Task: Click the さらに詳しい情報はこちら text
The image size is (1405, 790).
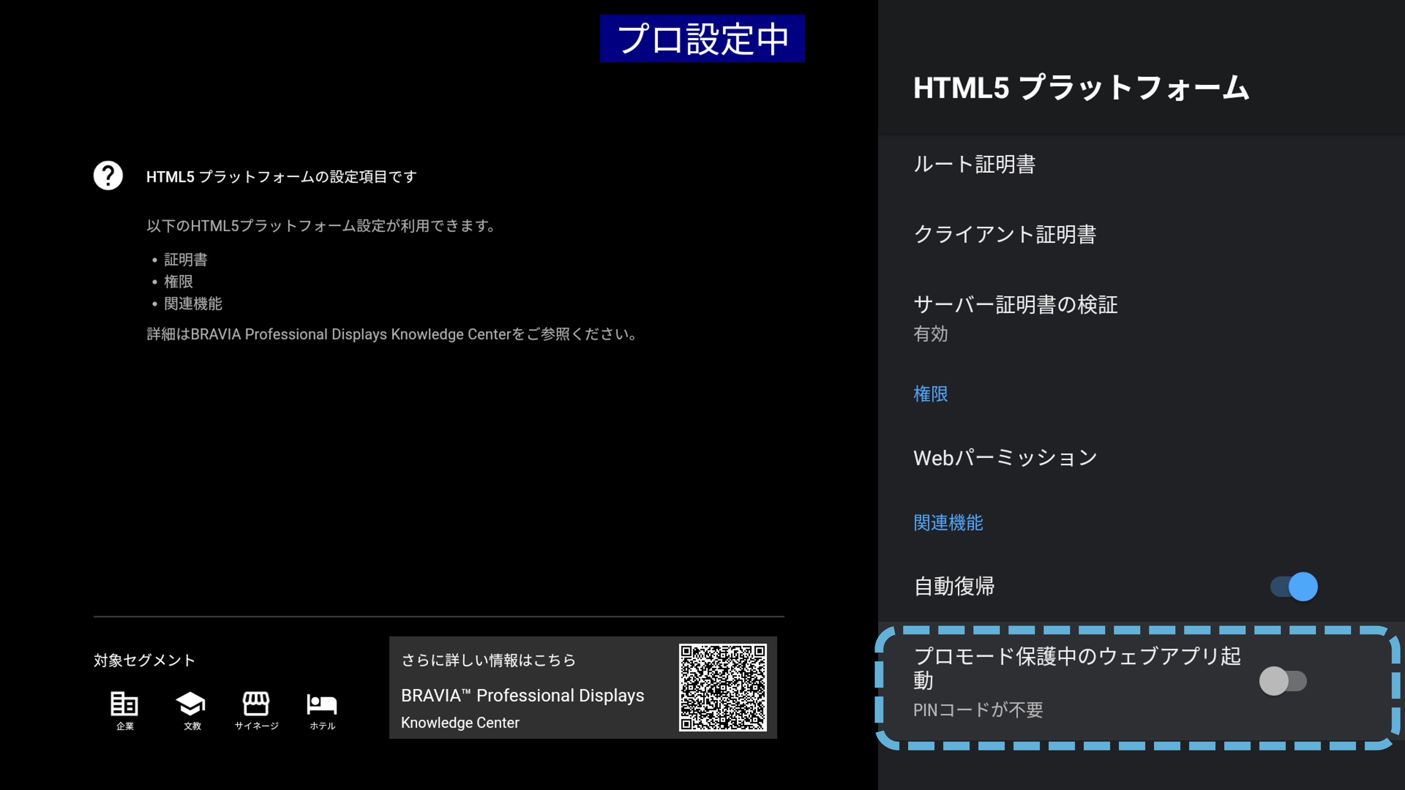Action: [488, 660]
